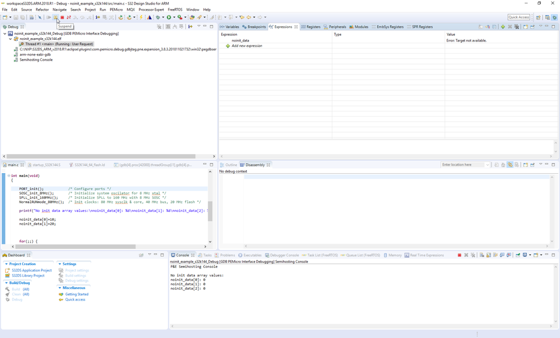
Task: Open the Display Selected Console dropdown arrow
Action: 530,255
